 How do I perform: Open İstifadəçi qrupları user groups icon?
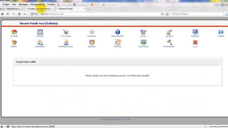pyautogui.click(x=66, y=43)
